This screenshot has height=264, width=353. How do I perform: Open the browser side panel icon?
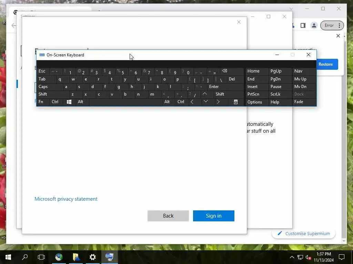click(303, 25)
